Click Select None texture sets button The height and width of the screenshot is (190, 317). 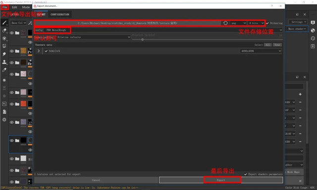pyautogui.click(x=277, y=45)
